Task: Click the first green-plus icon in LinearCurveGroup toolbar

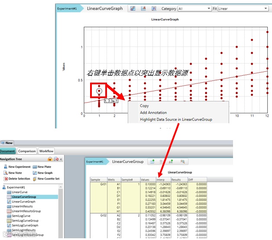Action: (x=152, y=162)
